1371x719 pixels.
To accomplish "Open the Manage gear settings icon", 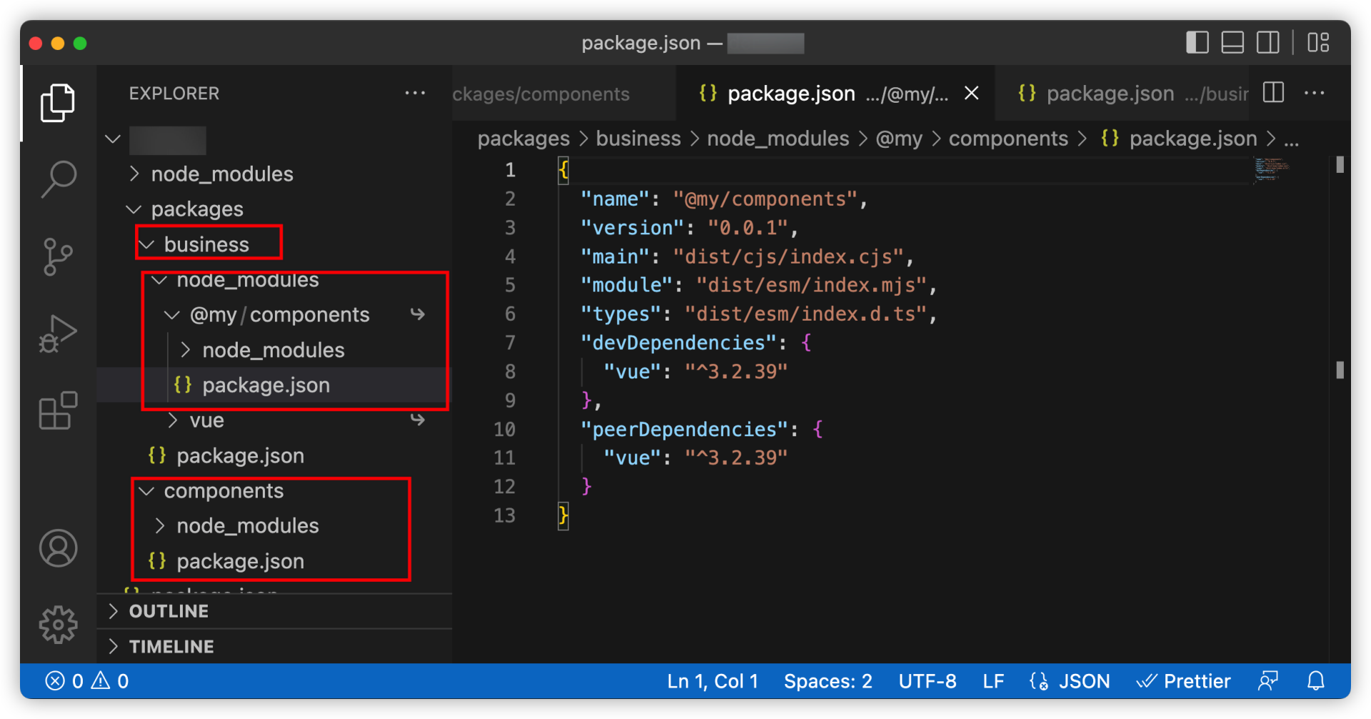I will click(58, 625).
